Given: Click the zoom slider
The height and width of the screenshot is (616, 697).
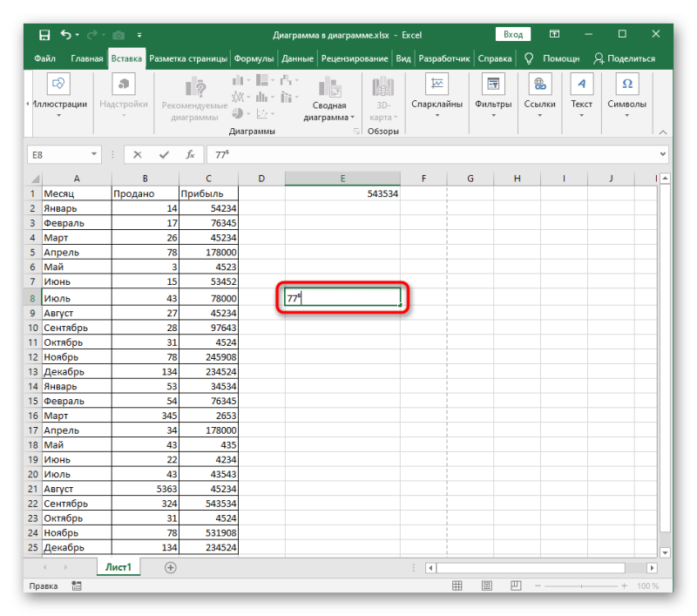Looking at the screenshot, I should [x=581, y=586].
